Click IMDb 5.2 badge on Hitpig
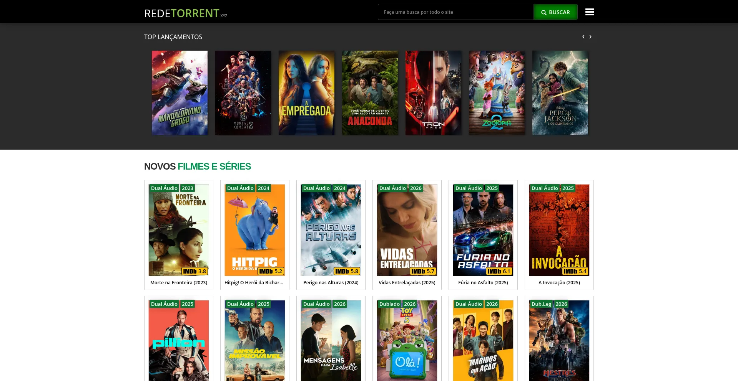 (x=271, y=271)
